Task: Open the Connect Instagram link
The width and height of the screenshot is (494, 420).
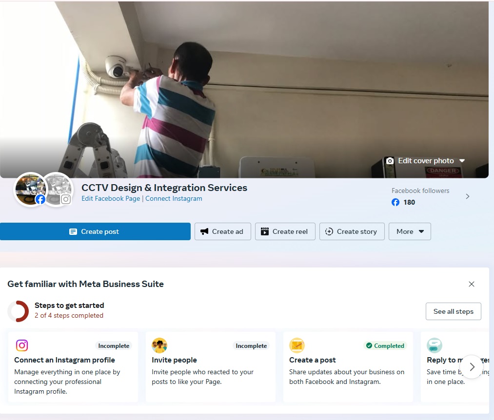Action: [x=174, y=199]
